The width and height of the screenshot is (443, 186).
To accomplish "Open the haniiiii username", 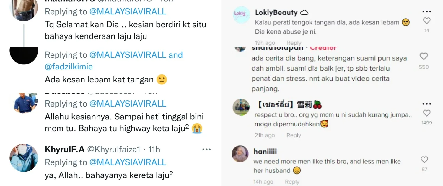I will (265, 152).
